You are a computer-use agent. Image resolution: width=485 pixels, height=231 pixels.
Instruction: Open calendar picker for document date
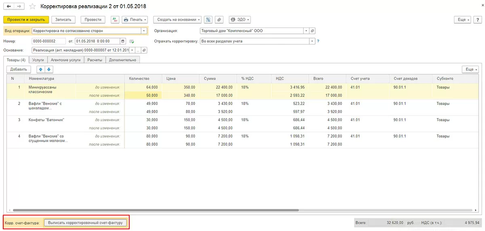click(x=123, y=41)
